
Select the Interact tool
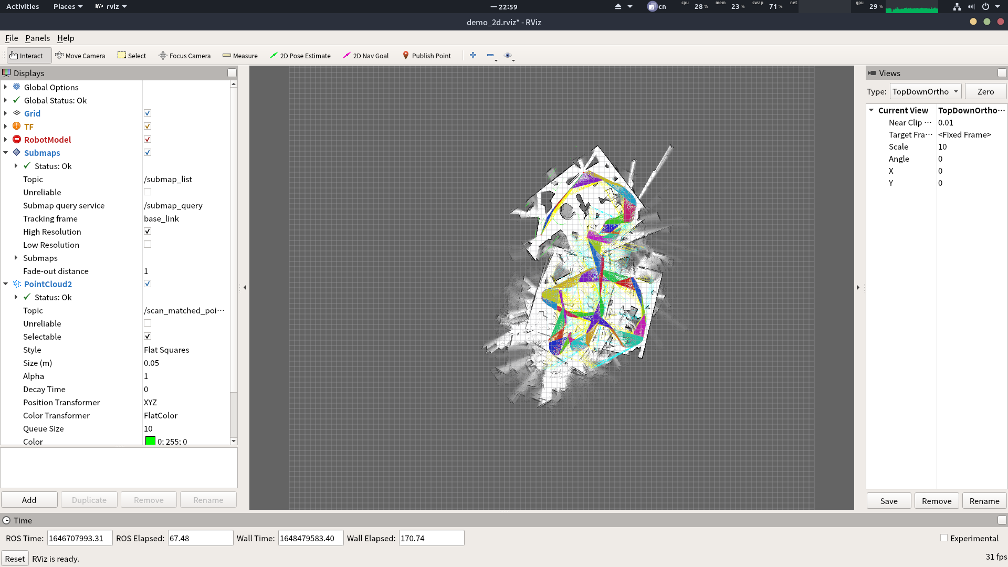pos(29,56)
